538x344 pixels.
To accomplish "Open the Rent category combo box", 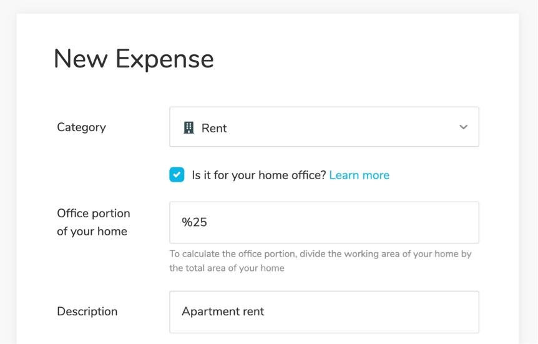I will click(x=324, y=127).
